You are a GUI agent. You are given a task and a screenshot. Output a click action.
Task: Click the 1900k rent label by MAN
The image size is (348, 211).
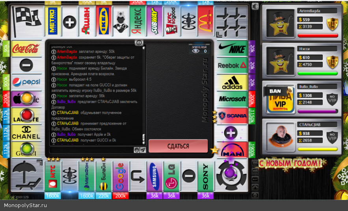252,150
